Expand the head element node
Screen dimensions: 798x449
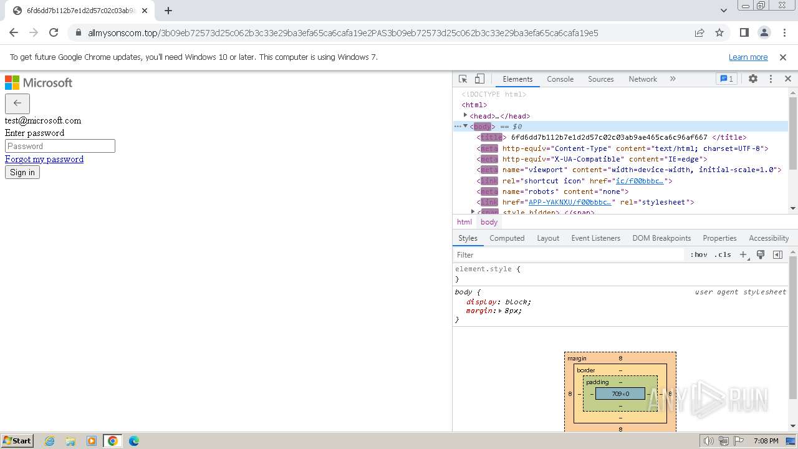click(x=466, y=115)
